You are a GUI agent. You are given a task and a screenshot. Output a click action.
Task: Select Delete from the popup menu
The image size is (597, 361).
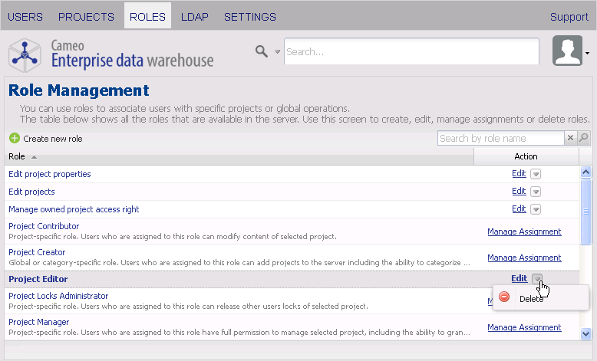tap(531, 298)
